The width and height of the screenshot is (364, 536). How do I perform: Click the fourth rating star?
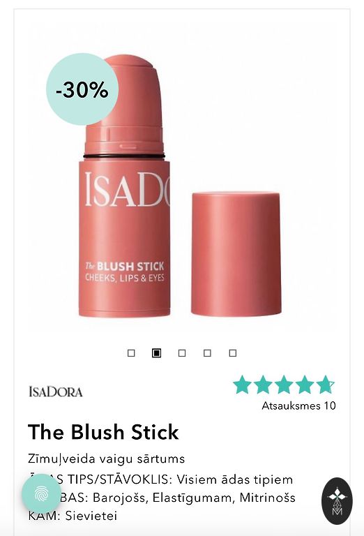coord(305,385)
